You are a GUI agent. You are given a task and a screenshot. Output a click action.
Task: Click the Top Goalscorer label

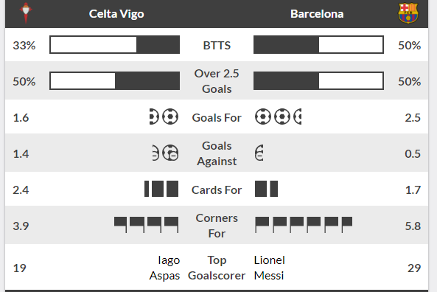coord(217,268)
